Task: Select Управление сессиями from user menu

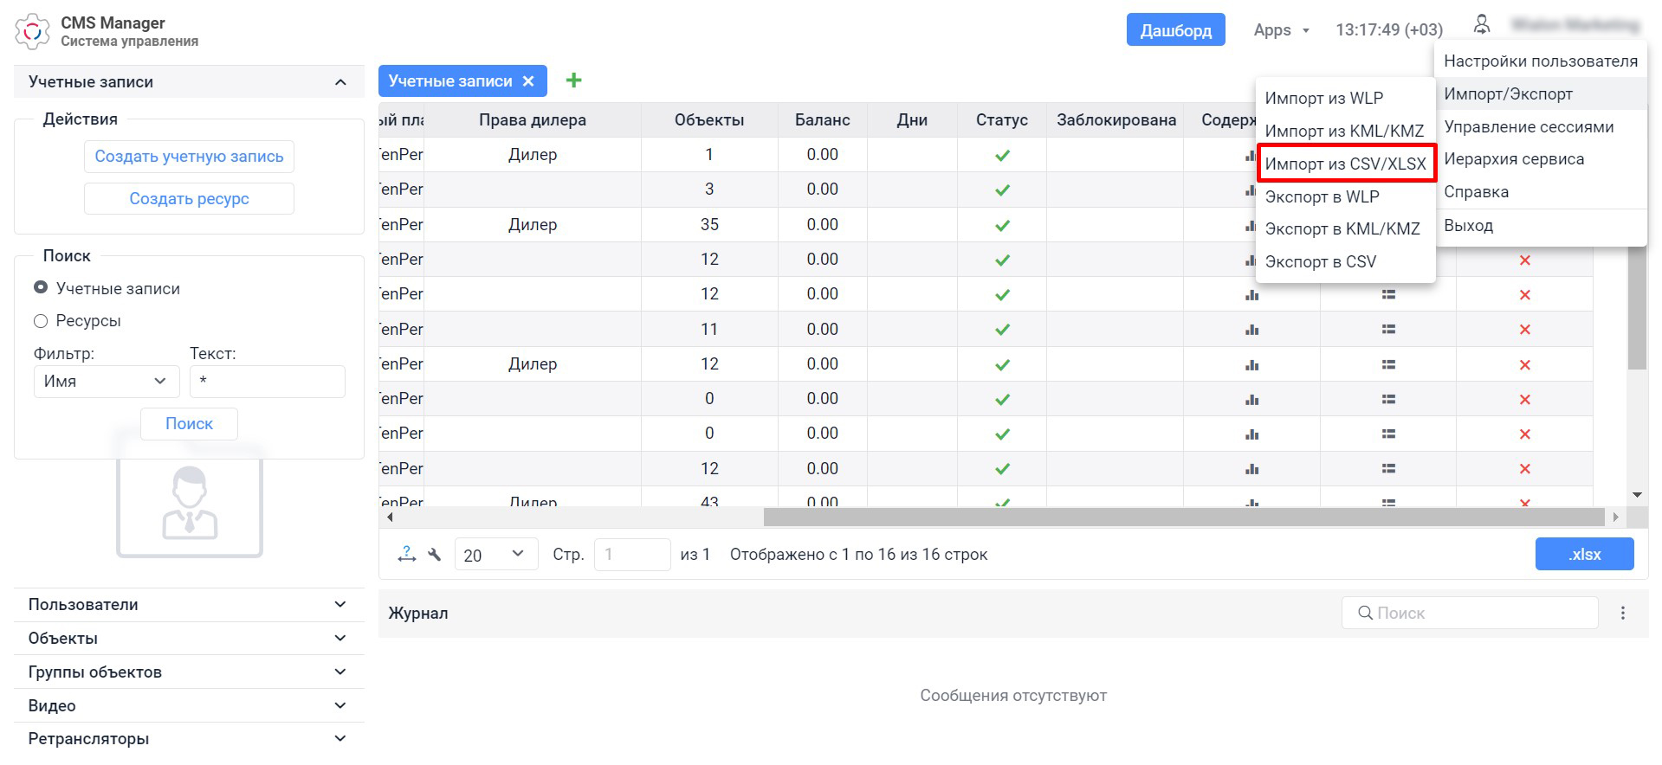Action: click(x=1528, y=127)
